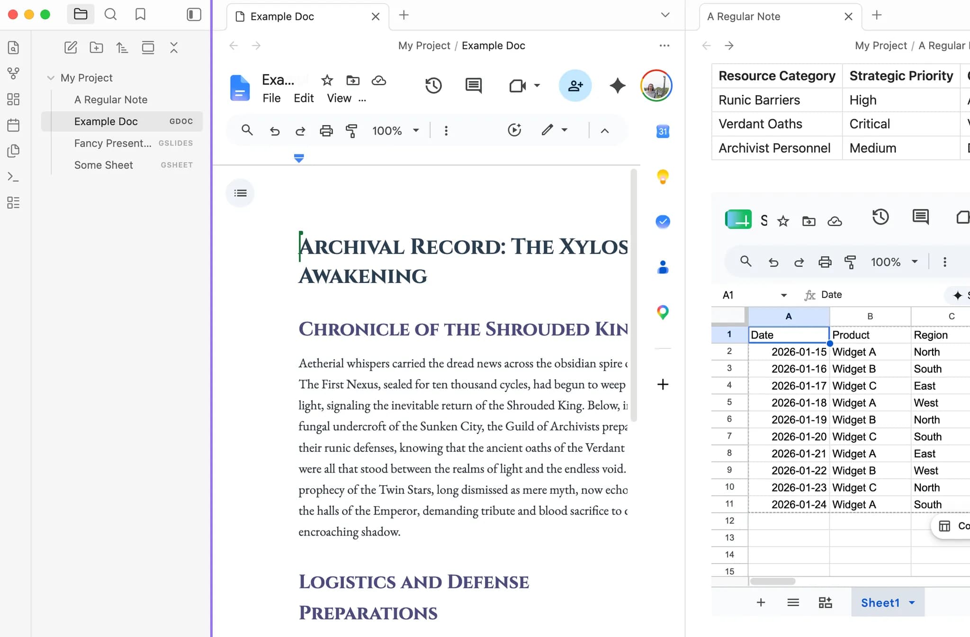Close the A Regular Note tab
This screenshot has width=970, height=637.
(x=848, y=17)
